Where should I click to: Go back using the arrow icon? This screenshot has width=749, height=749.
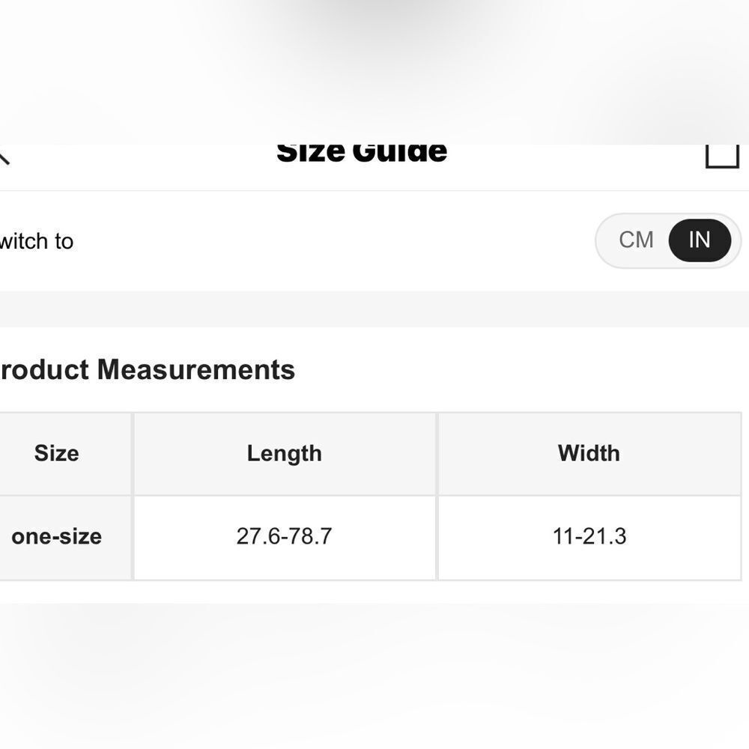[4, 155]
